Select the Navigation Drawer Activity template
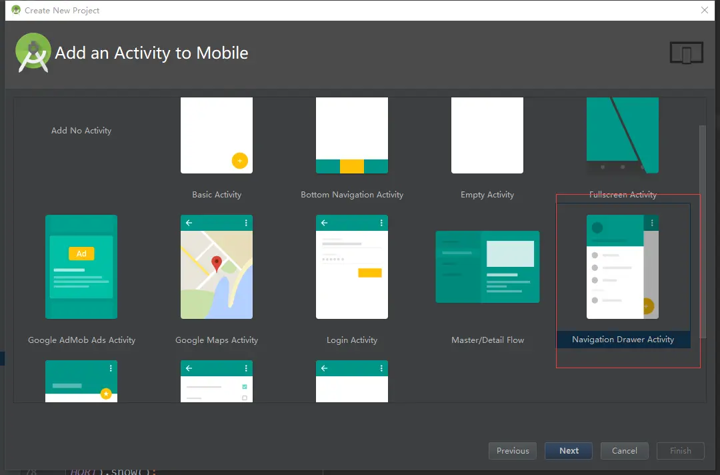Viewport: 720px width, 475px height. pos(622,267)
